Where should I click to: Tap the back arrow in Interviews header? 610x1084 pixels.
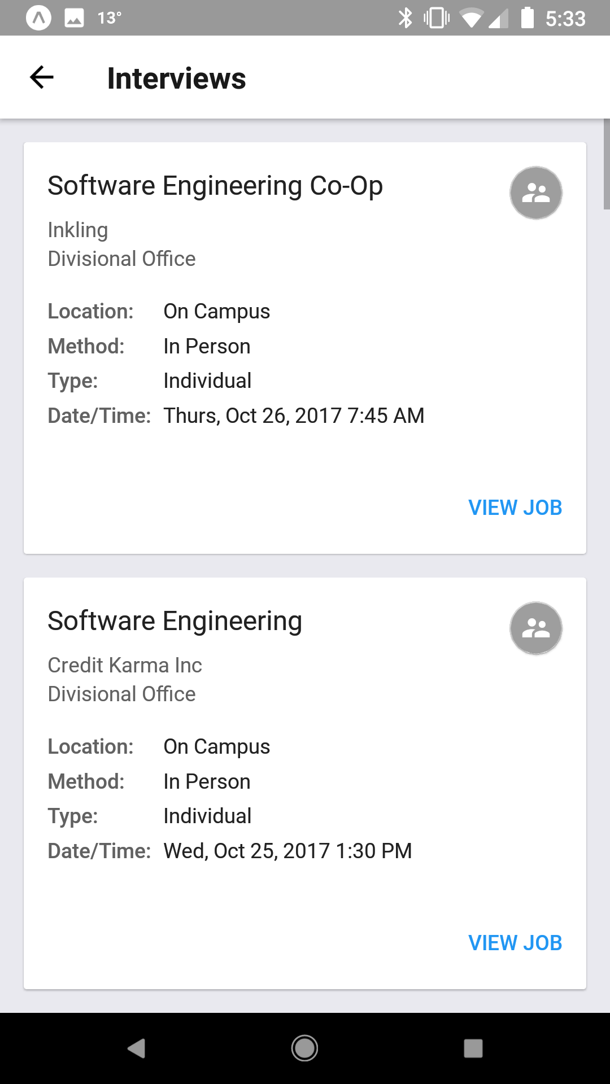click(x=42, y=77)
